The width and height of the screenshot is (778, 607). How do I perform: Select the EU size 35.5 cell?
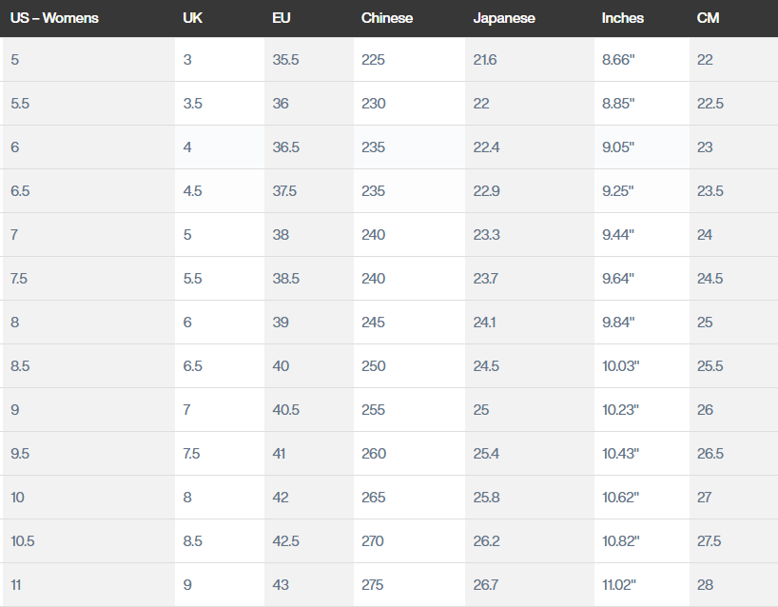[x=286, y=60]
